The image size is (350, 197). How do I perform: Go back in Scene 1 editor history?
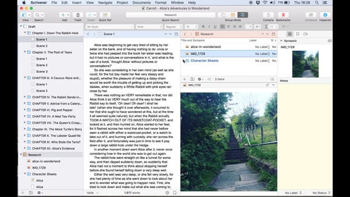click(x=88, y=34)
